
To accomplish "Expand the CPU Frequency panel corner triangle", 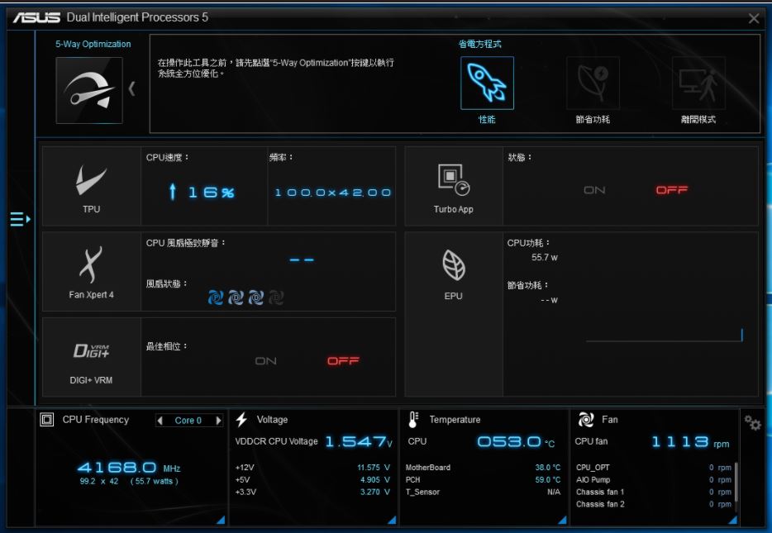I will pyautogui.click(x=221, y=519).
